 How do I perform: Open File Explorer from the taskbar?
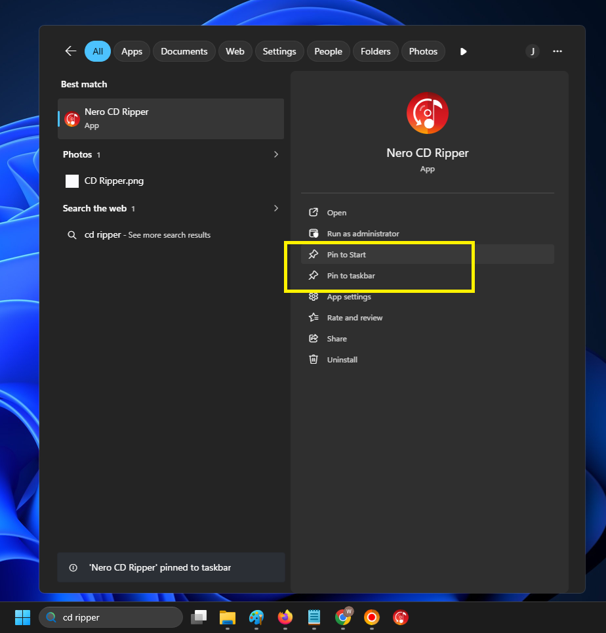tap(228, 617)
